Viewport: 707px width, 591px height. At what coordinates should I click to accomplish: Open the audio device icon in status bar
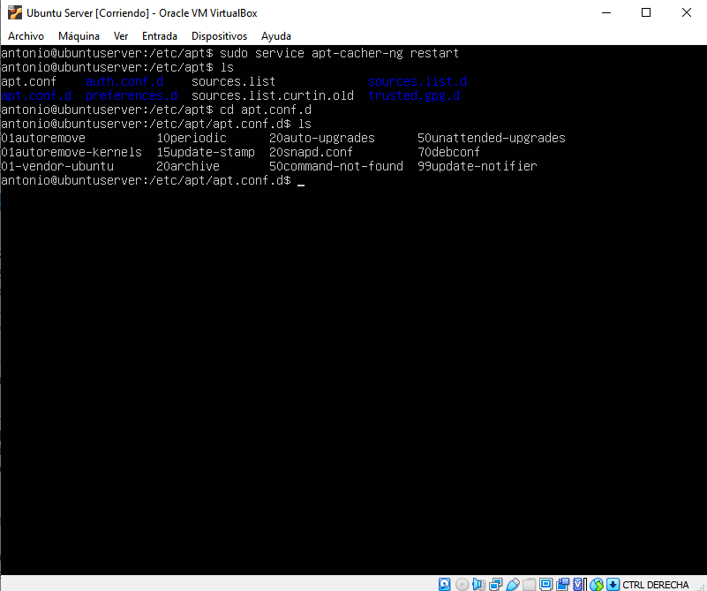[x=478, y=584]
